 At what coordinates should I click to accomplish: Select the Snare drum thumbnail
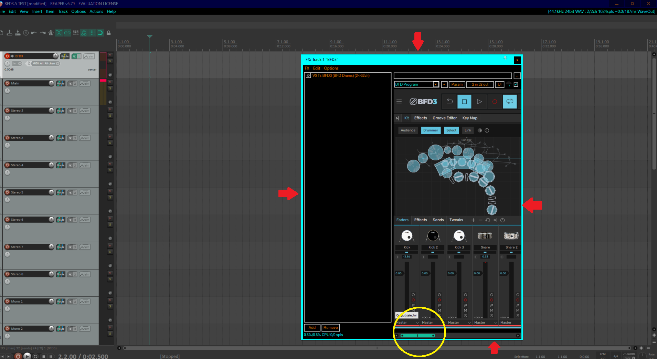[485, 236]
